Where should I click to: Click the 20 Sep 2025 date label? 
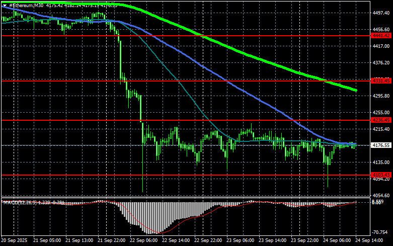14,241
